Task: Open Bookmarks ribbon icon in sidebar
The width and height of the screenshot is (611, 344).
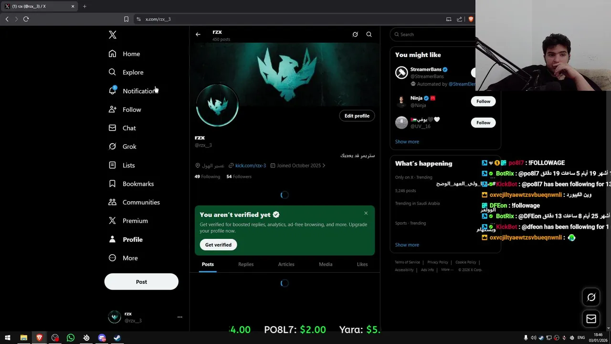Action: click(112, 183)
